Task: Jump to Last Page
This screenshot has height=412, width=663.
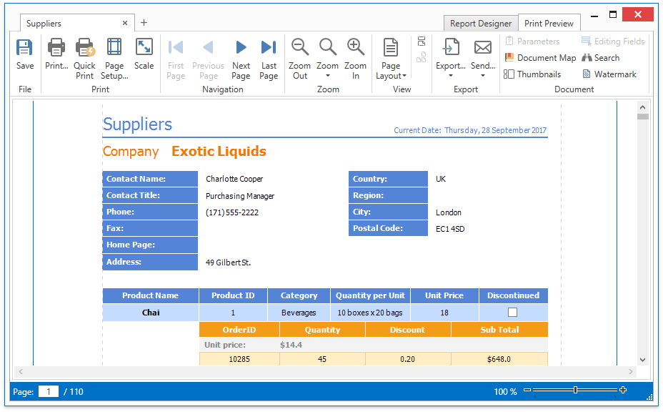Action: click(x=269, y=54)
